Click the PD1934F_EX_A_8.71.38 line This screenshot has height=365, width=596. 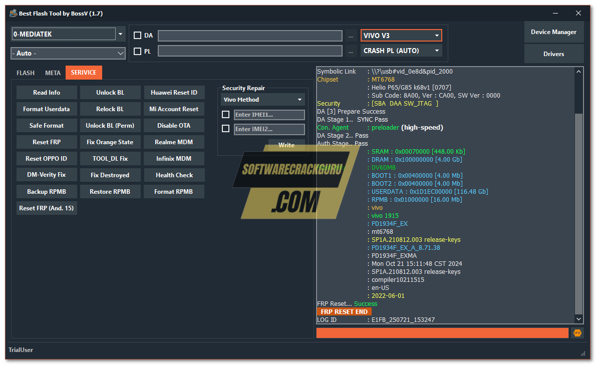tap(406, 248)
